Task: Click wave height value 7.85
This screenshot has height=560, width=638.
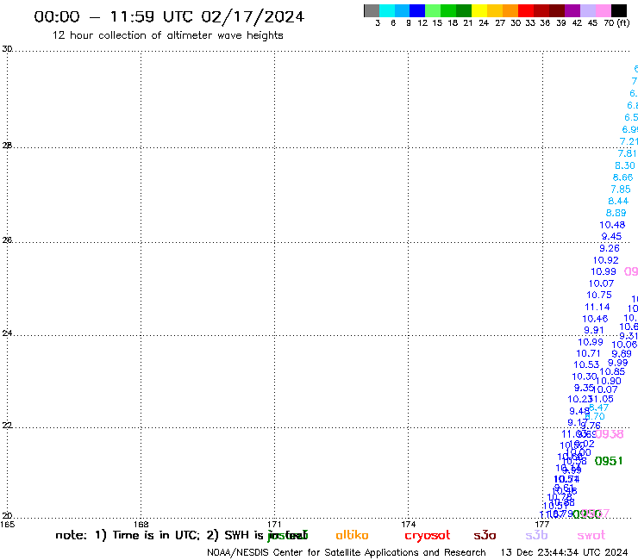Action: 621,189
